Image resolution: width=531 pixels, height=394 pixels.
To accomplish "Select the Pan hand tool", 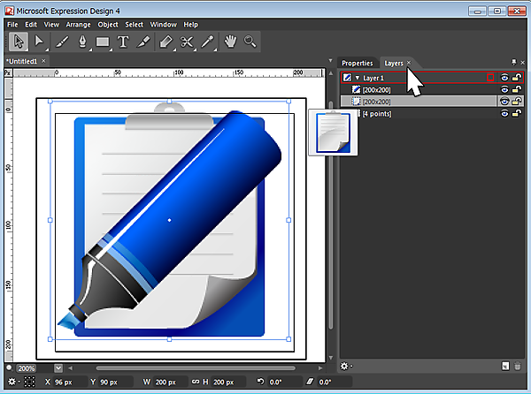I will click(x=232, y=41).
